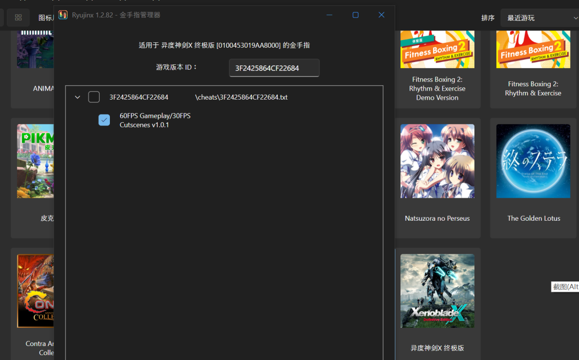Select the full Fitness Boxing 2: Rhythm & Exercise cover
This screenshot has height=360, width=579.
point(533,49)
